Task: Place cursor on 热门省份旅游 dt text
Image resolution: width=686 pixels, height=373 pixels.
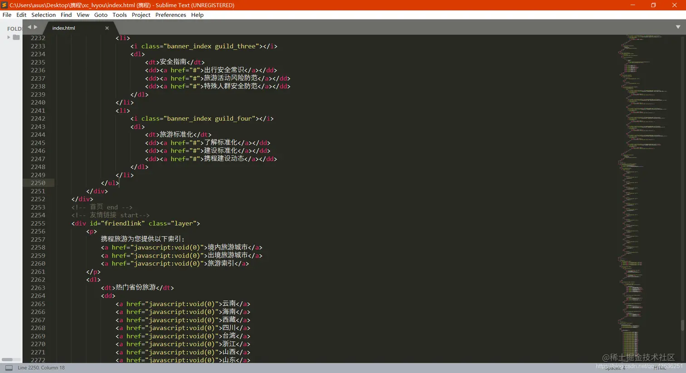Action: [136, 288]
